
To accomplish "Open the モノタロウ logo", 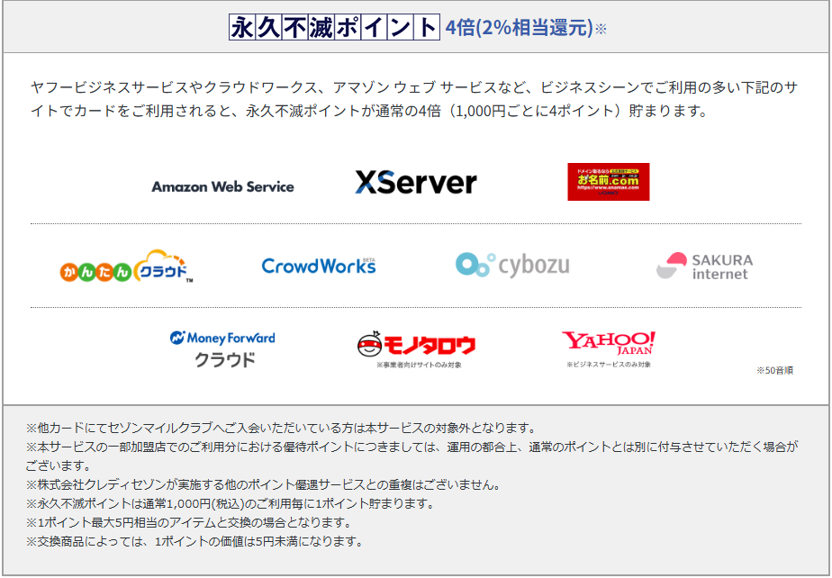I will coord(417,345).
